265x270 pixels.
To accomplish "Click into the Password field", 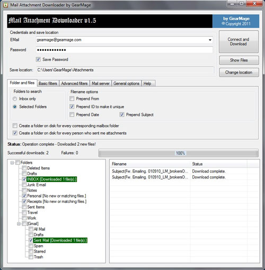I will pos(124,50).
